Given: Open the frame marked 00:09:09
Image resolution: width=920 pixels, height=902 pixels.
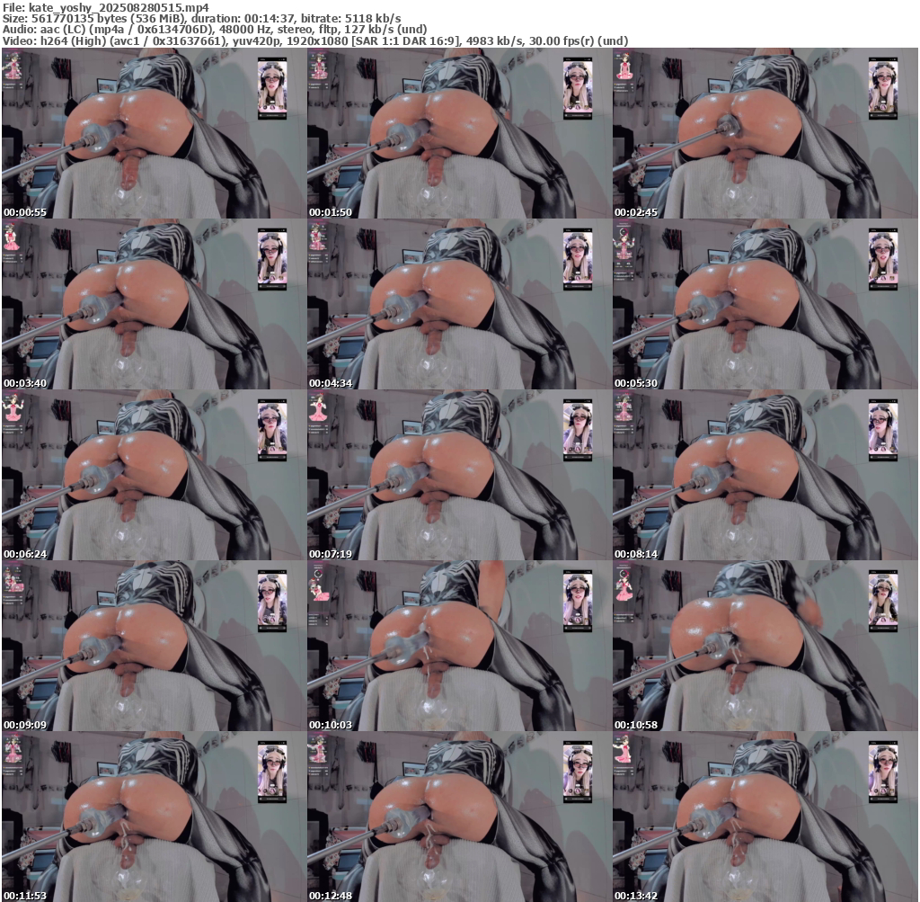Looking at the screenshot, I should (154, 647).
